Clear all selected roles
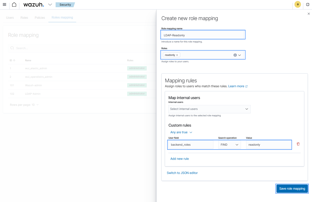The width and height of the screenshot is (312, 202). 235,55
